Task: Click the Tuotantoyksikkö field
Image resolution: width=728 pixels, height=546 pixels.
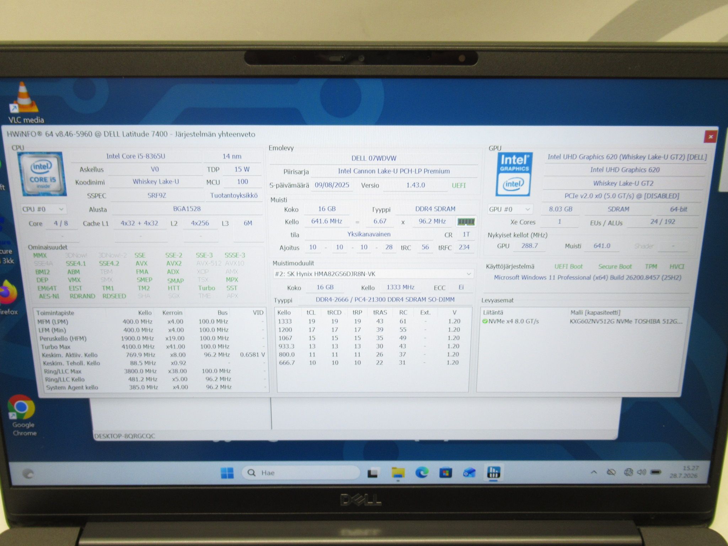Action: pos(234,196)
